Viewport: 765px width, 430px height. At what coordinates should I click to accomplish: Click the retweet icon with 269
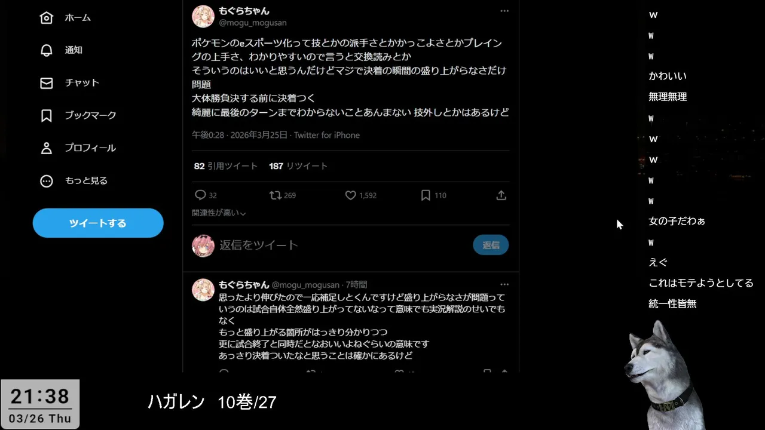coord(276,195)
